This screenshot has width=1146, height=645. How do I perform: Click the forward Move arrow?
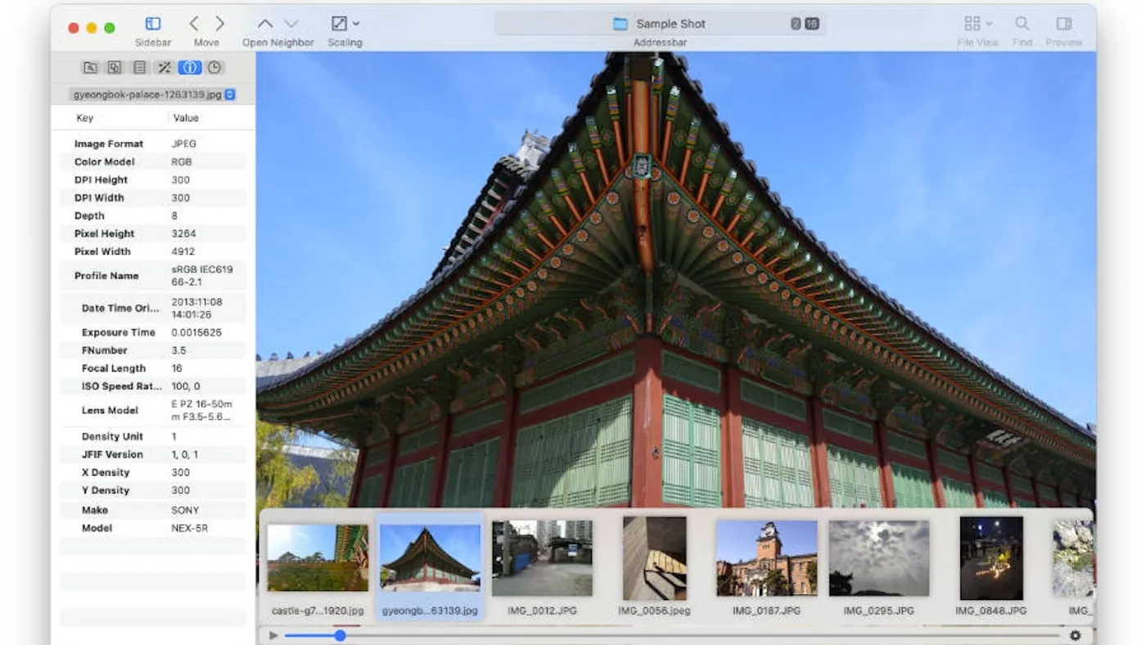219,24
